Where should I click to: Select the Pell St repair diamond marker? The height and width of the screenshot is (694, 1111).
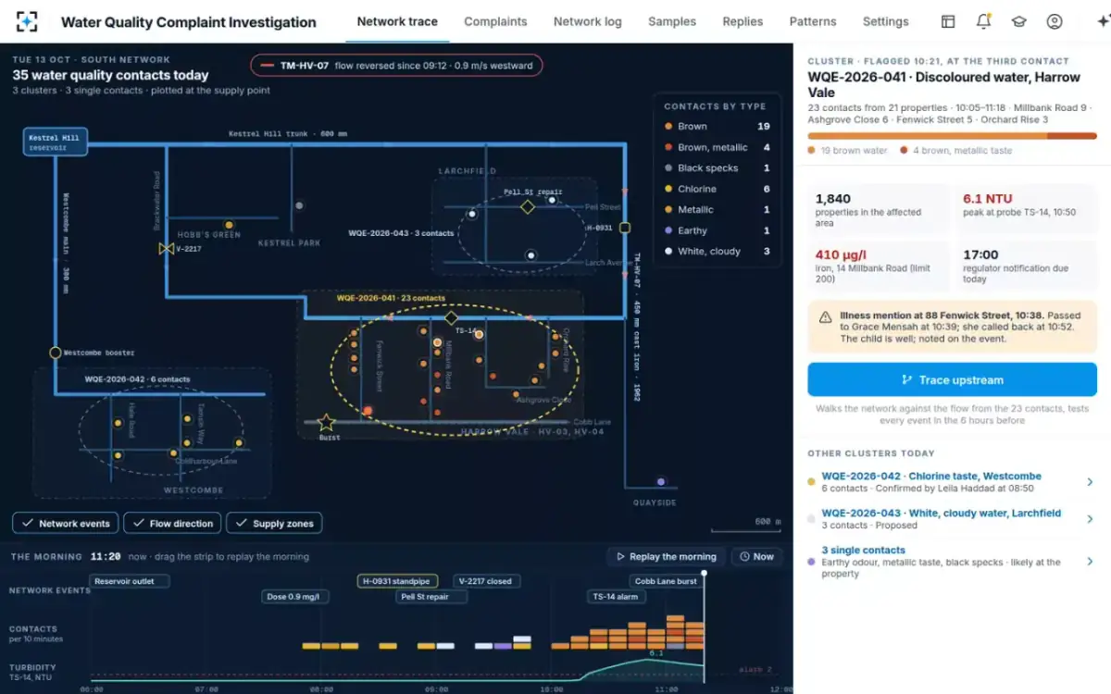pos(527,207)
